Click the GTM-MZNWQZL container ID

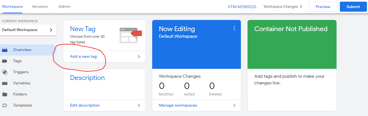242,7
